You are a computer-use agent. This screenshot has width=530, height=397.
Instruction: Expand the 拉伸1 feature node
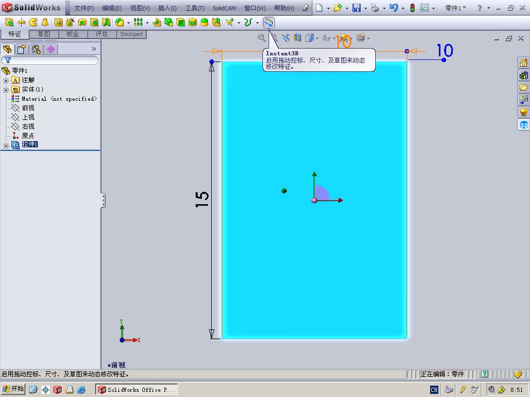click(x=6, y=146)
